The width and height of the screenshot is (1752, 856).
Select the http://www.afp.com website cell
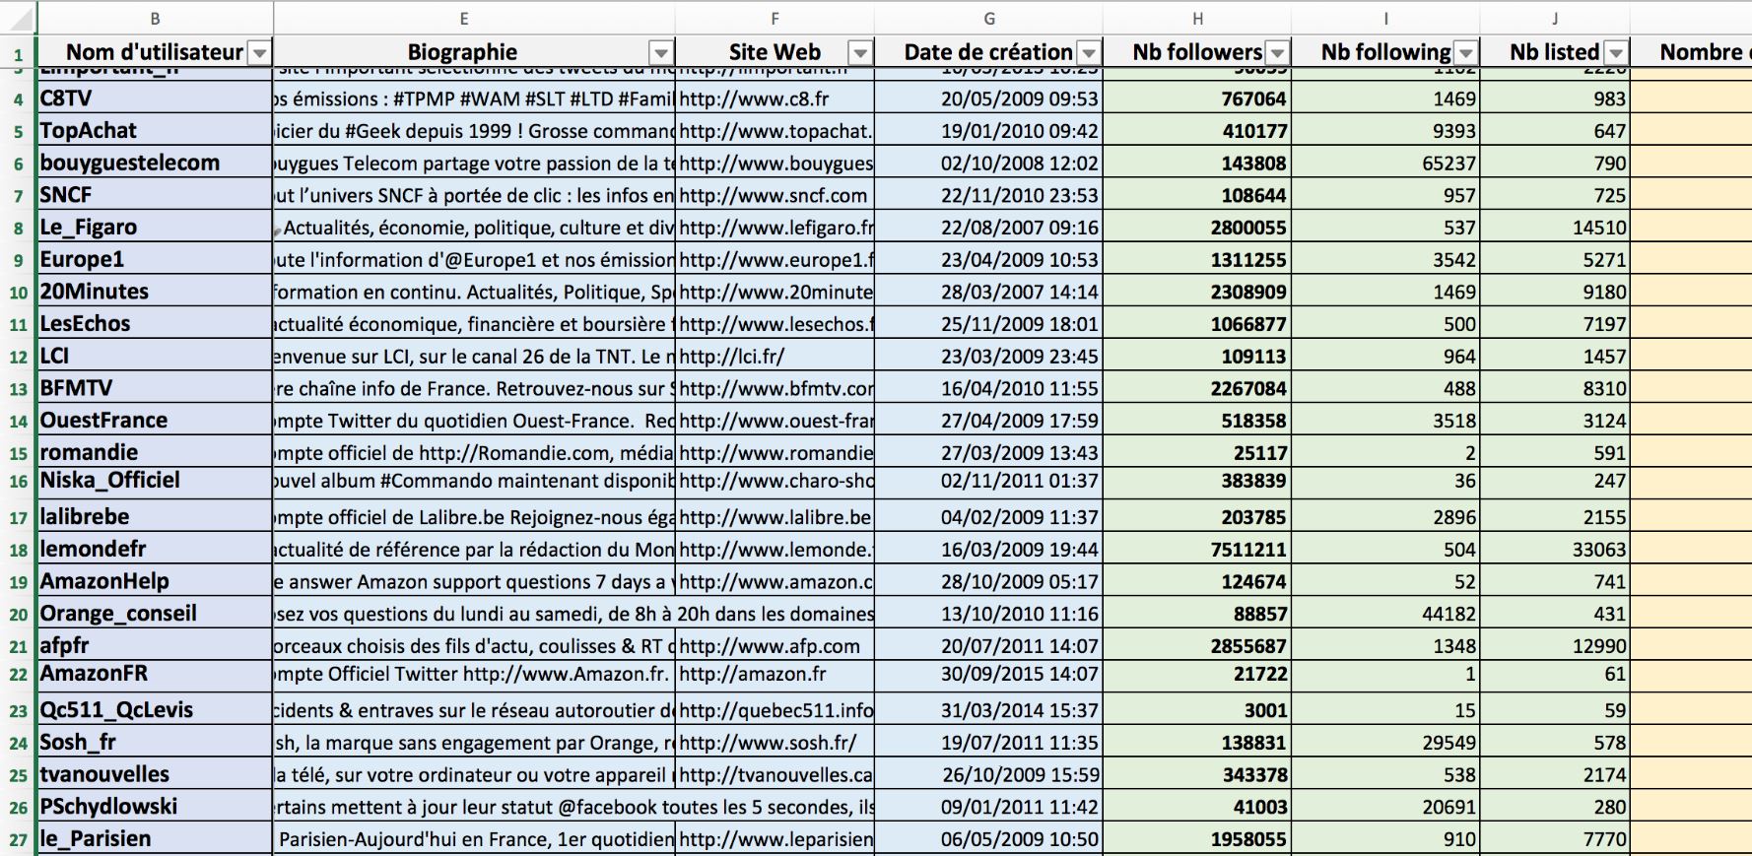(x=775, y=645)
